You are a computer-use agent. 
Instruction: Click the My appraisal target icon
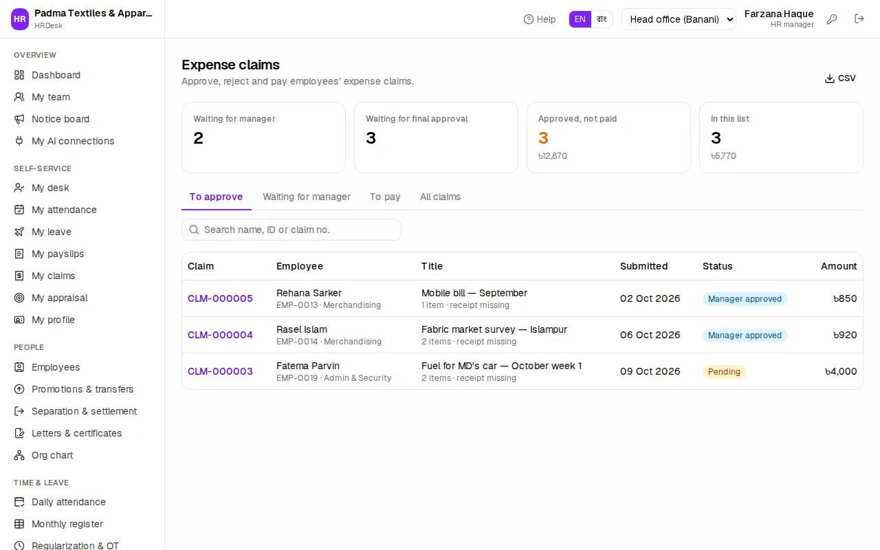[x=19, y=298]
